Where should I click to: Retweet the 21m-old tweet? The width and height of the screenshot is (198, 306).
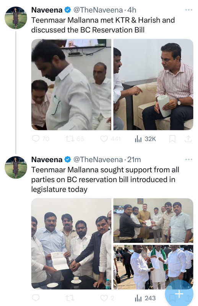coord(70,298)
